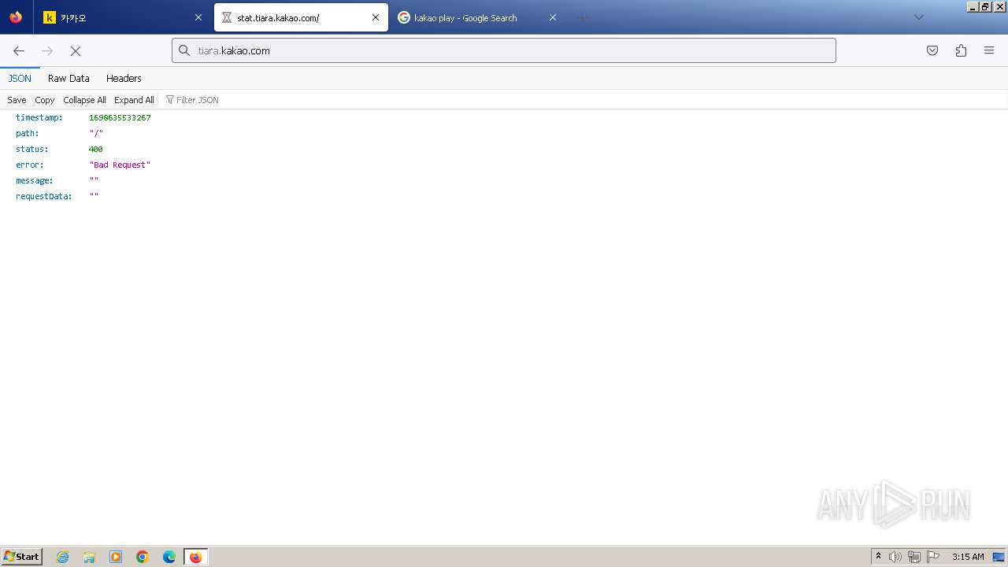Expand All JSON nodes
The width and height of the screenshot is (1008, 567).
(134, 100)
